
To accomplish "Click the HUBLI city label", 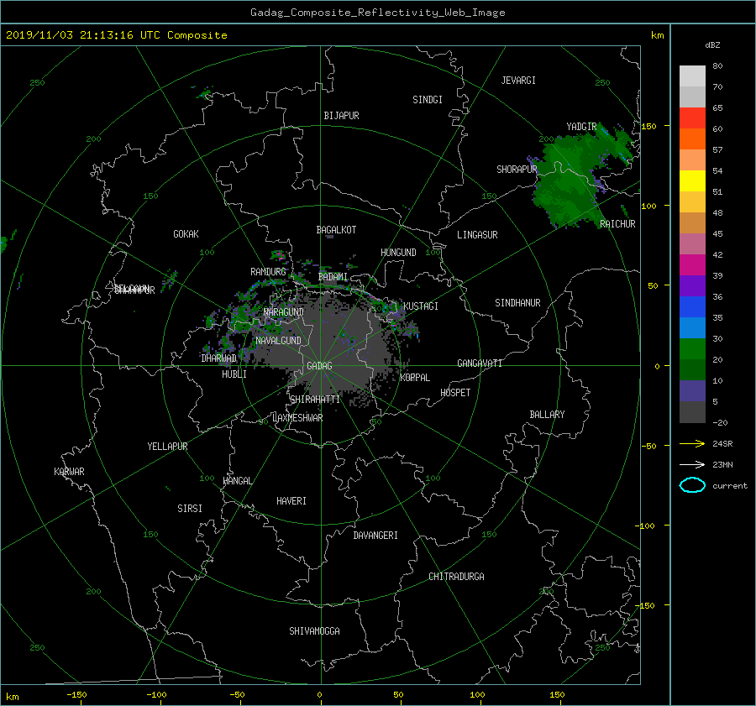I will (x=234, y=374).
